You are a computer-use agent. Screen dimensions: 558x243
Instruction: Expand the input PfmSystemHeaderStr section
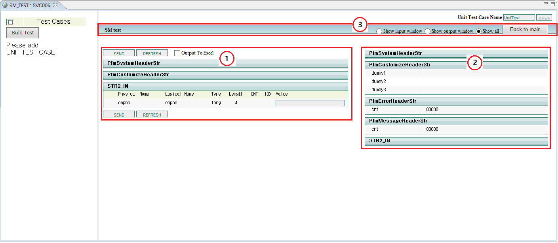(x=225, y=64)
